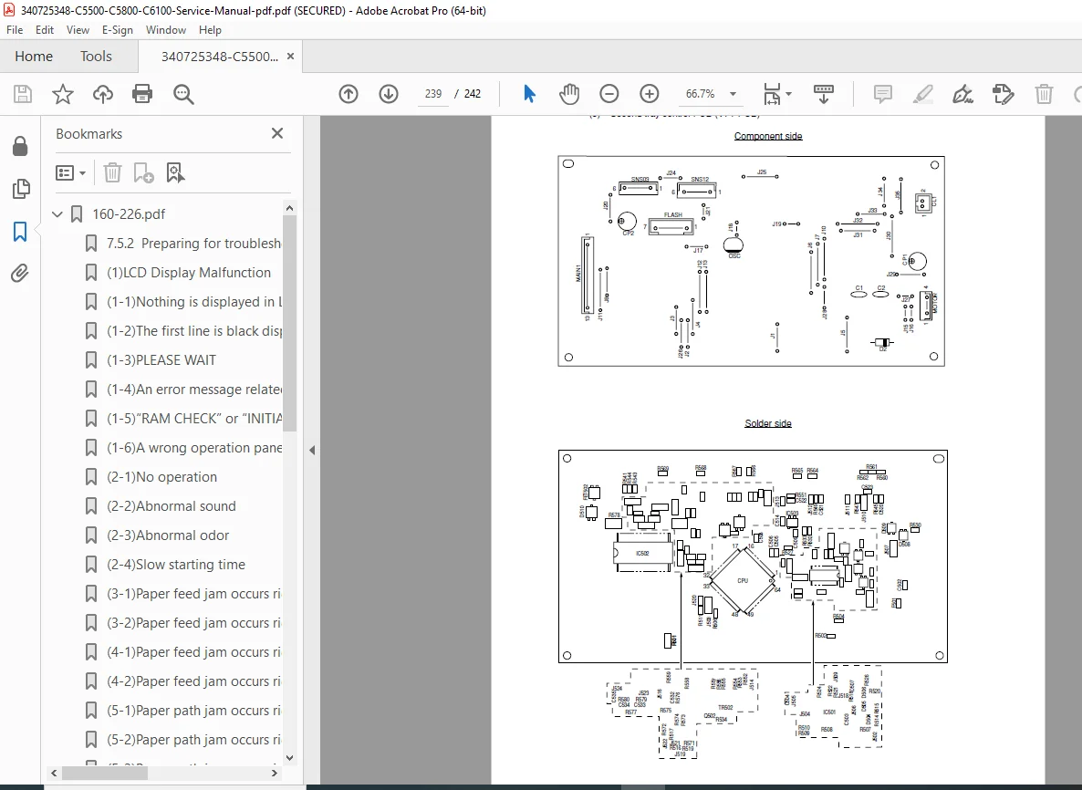Print the document with printer icon
Viewport: 1082px width, 790px height.
point(142,94)
